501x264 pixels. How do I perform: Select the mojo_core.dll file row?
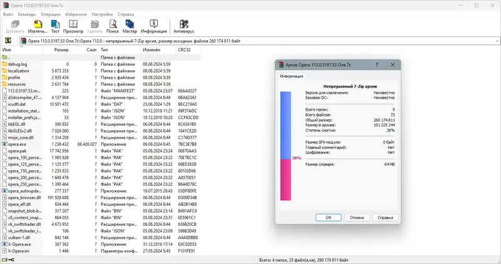coord(101,138)
